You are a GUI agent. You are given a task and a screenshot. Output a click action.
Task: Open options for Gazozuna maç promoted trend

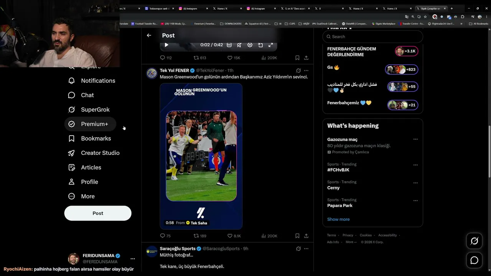(415, 140)
